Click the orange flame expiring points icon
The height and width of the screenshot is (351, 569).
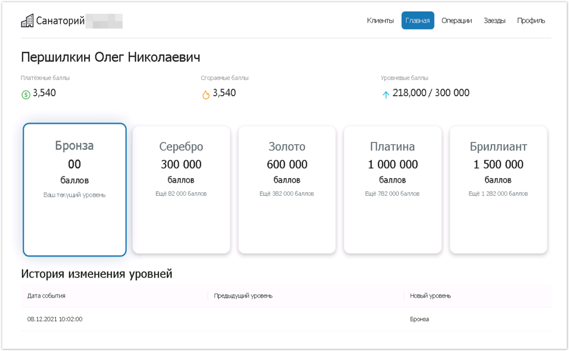[x=206, y=95]
